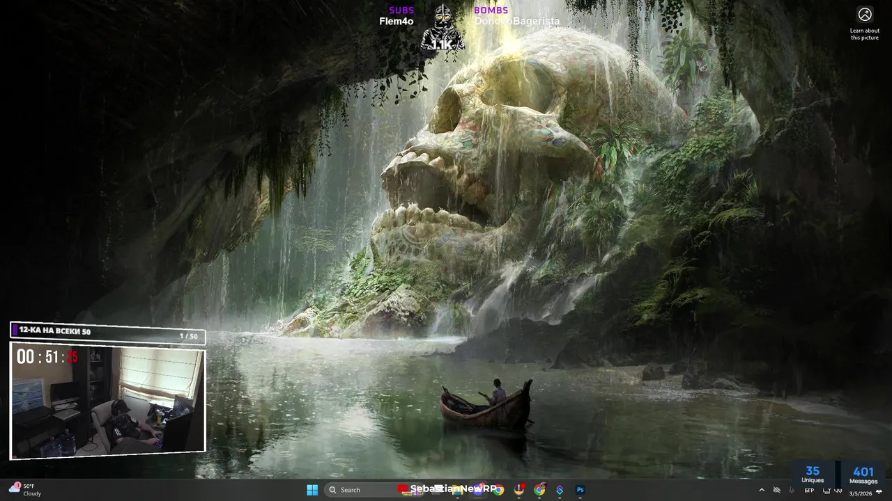Click the 00:51 timer overlay
The width and height of the screenshot is (892, 501).
click(x=47, y=357)
